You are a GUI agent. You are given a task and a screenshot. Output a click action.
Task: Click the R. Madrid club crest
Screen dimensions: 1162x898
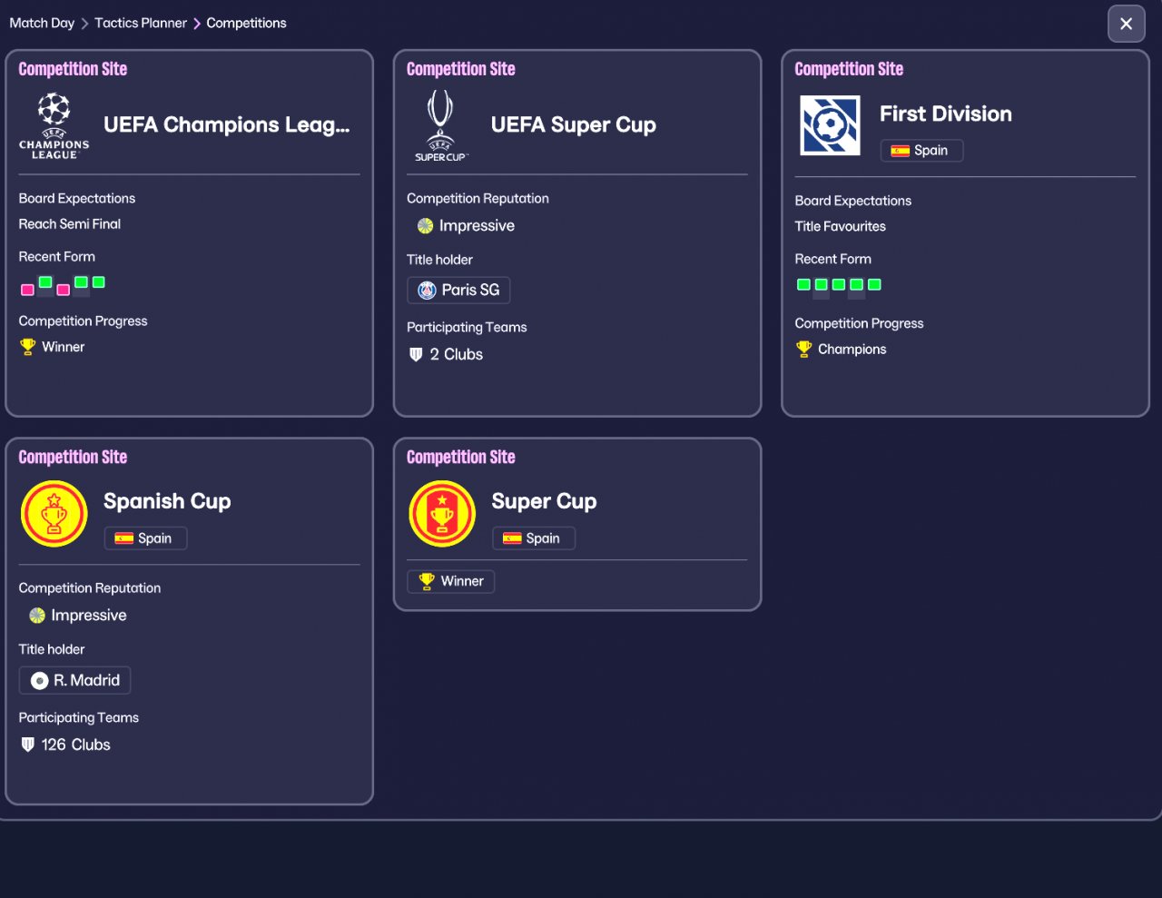39,680
